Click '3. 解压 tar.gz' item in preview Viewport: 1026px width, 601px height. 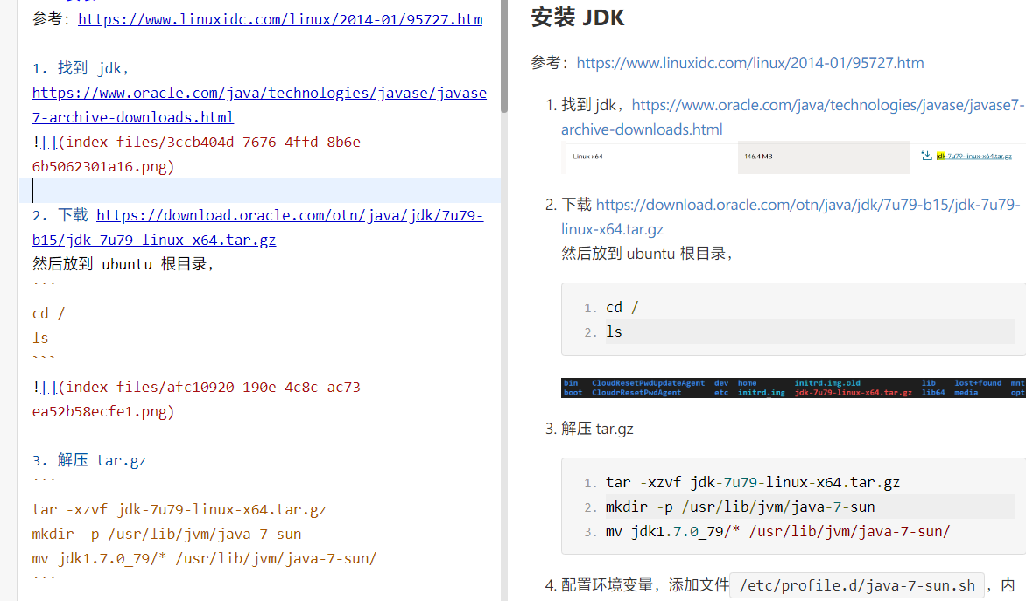coord(589,429)
